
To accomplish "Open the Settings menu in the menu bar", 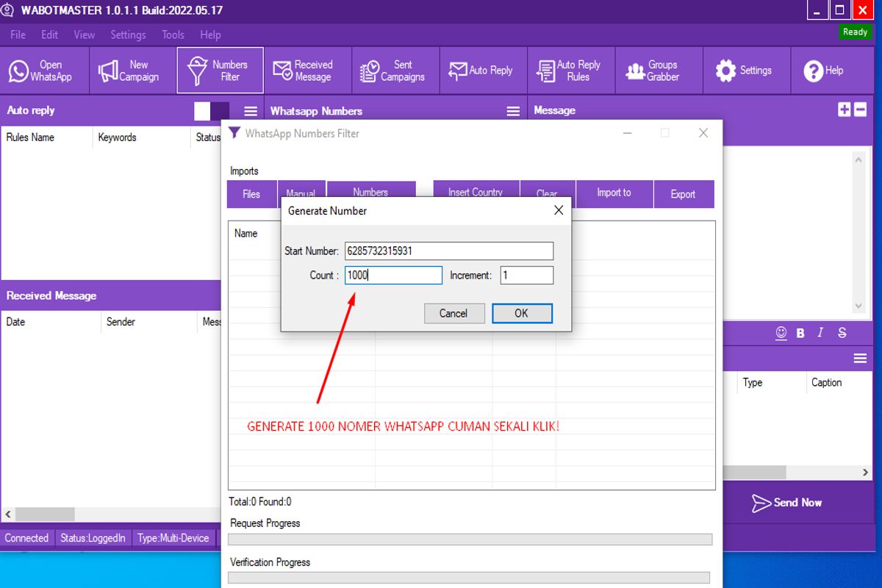I will coord(128,35).
